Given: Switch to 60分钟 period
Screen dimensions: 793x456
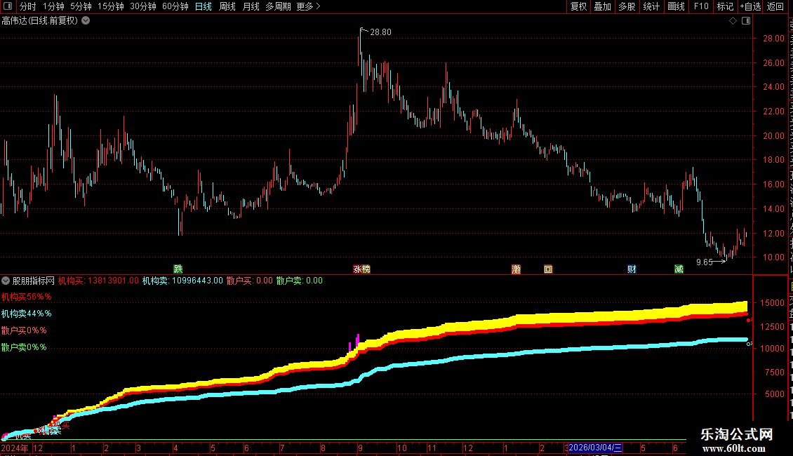Looking at the screenshot, I should click(175, 6).
